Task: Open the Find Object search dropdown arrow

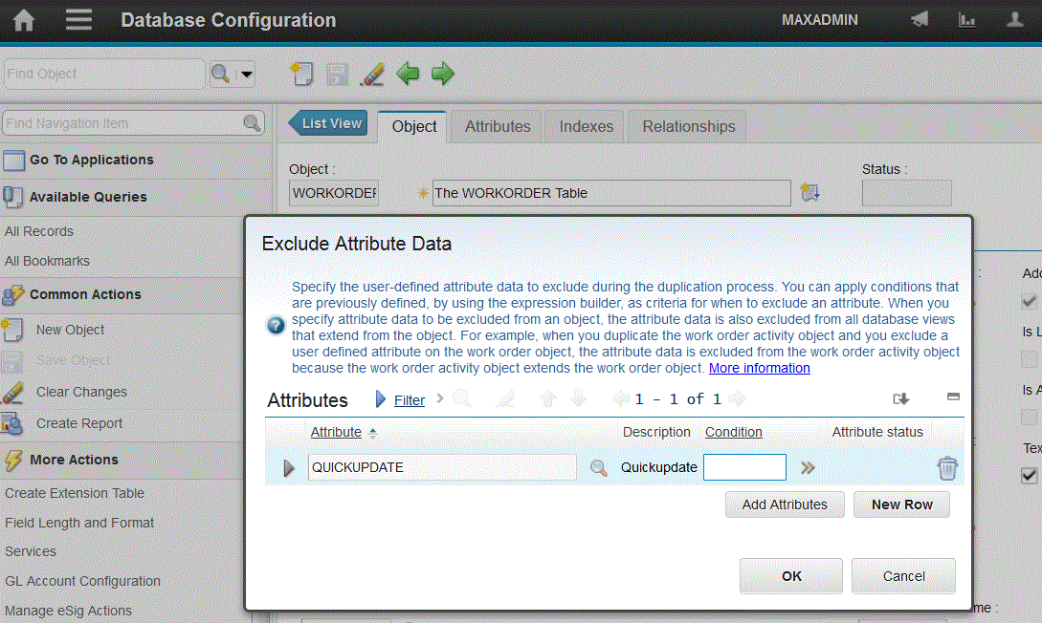Action: coord(246,74)
